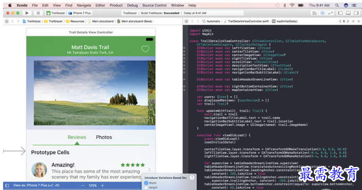Add a new assistant editor
The image size is (362, 190).
coord(353,21)
